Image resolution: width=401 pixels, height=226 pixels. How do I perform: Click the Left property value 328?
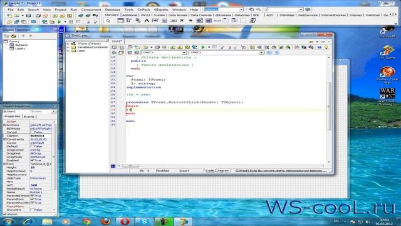point(40,185)
